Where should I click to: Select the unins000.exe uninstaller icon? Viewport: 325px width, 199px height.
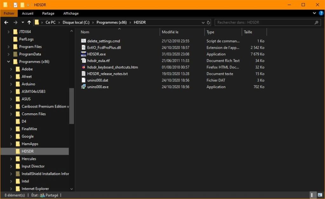pos(84,87)
